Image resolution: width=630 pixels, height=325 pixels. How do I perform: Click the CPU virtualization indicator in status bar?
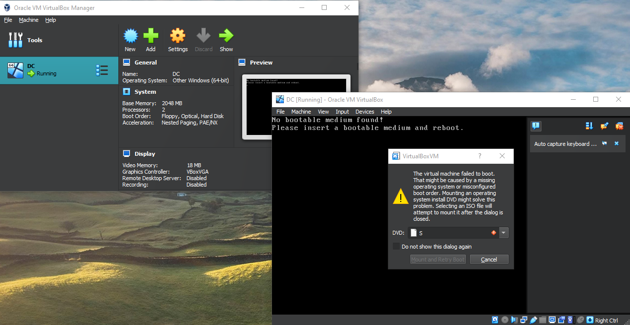coord(571,320)
